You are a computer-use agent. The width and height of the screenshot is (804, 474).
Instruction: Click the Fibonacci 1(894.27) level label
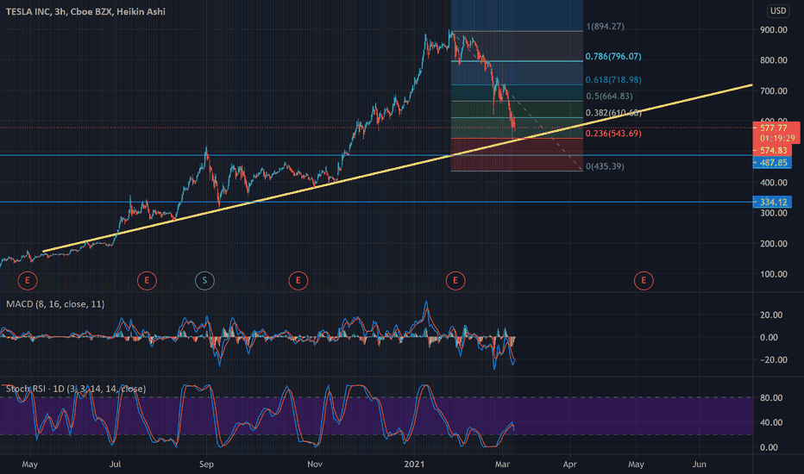pyautogui.click(x=605, y=26)
